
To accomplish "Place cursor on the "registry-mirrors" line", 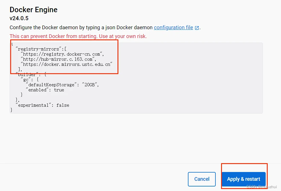I will [41, 49].
